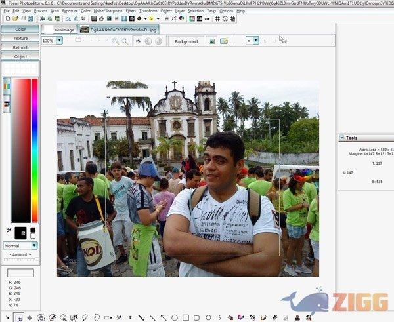This screenshot has height=322, width=394.
Task: Open the Filters menu
Action: [130, 11]
